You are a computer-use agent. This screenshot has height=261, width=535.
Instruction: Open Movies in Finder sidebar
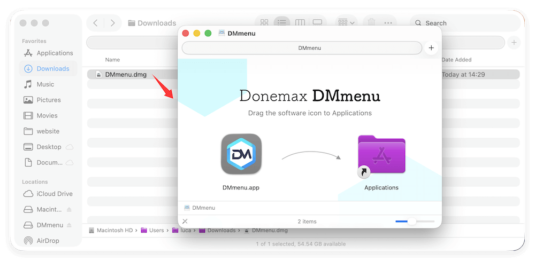(x=48, y=116)
